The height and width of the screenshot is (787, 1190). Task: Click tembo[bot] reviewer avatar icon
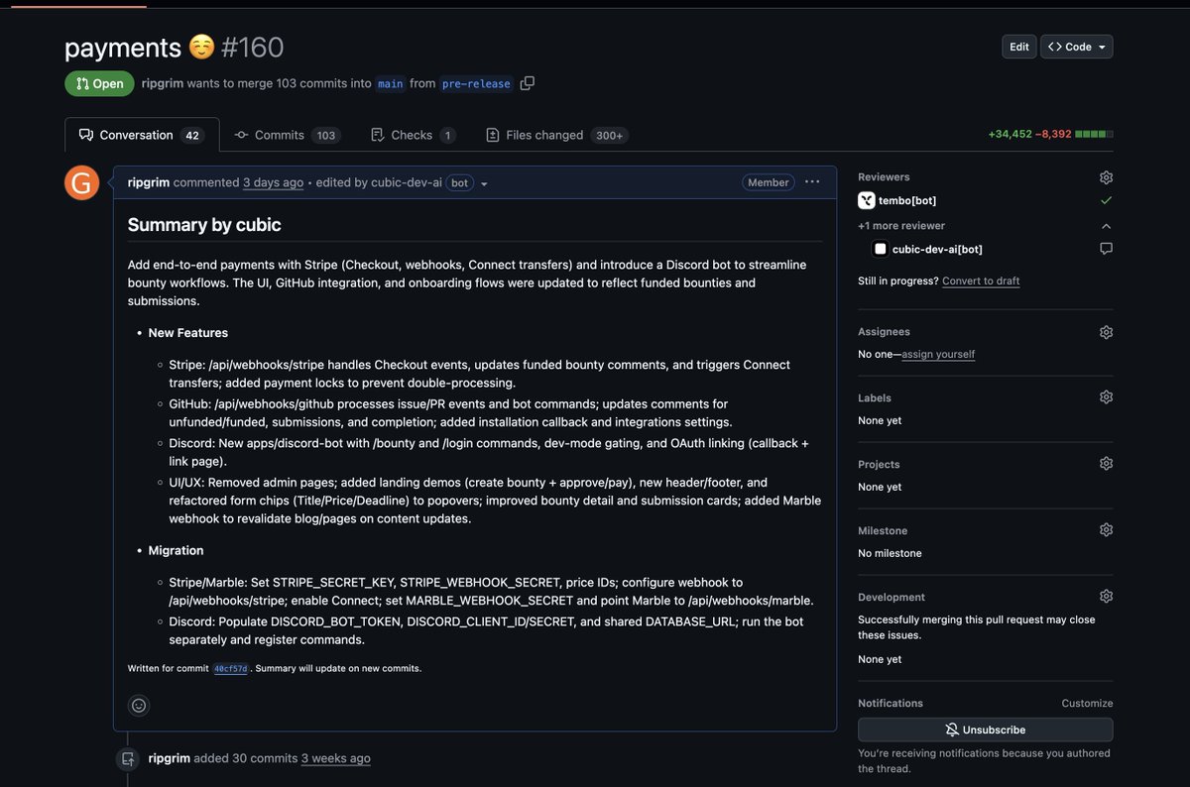(866, 200)
